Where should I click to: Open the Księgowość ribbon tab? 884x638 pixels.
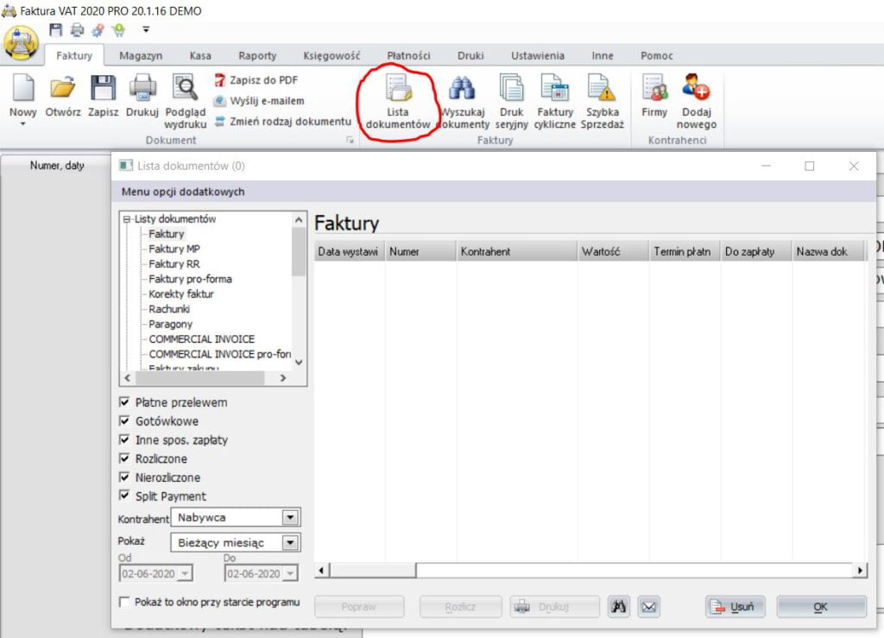tap(332, 55)
